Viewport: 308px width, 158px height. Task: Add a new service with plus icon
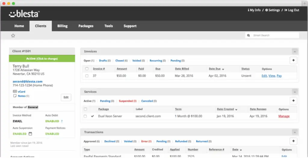coord(293,101)
